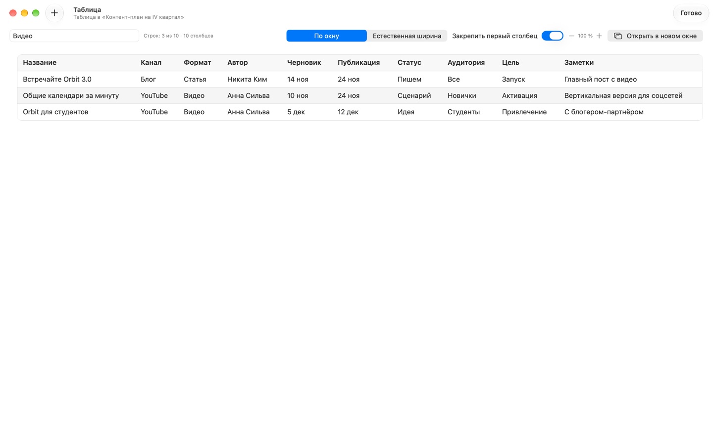The height and width of the screenshot is (445, 713).
Task: Click the Новички audience cell
Action: point(461,95)
